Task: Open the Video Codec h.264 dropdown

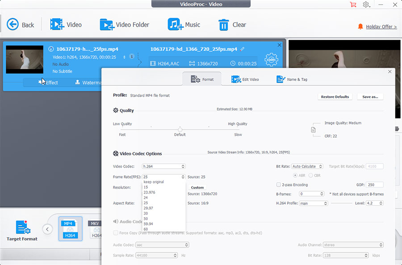Action: (x=163, y=166)
